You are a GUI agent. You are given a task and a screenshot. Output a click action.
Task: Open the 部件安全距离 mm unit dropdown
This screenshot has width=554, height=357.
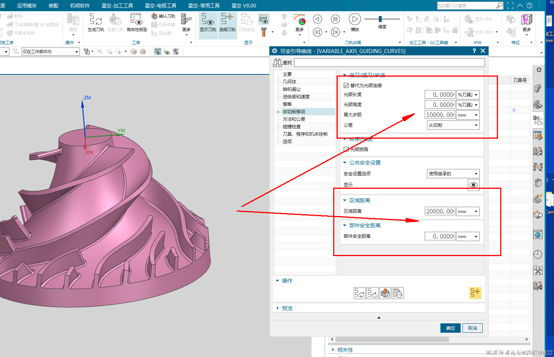click(x=468, y=236)
